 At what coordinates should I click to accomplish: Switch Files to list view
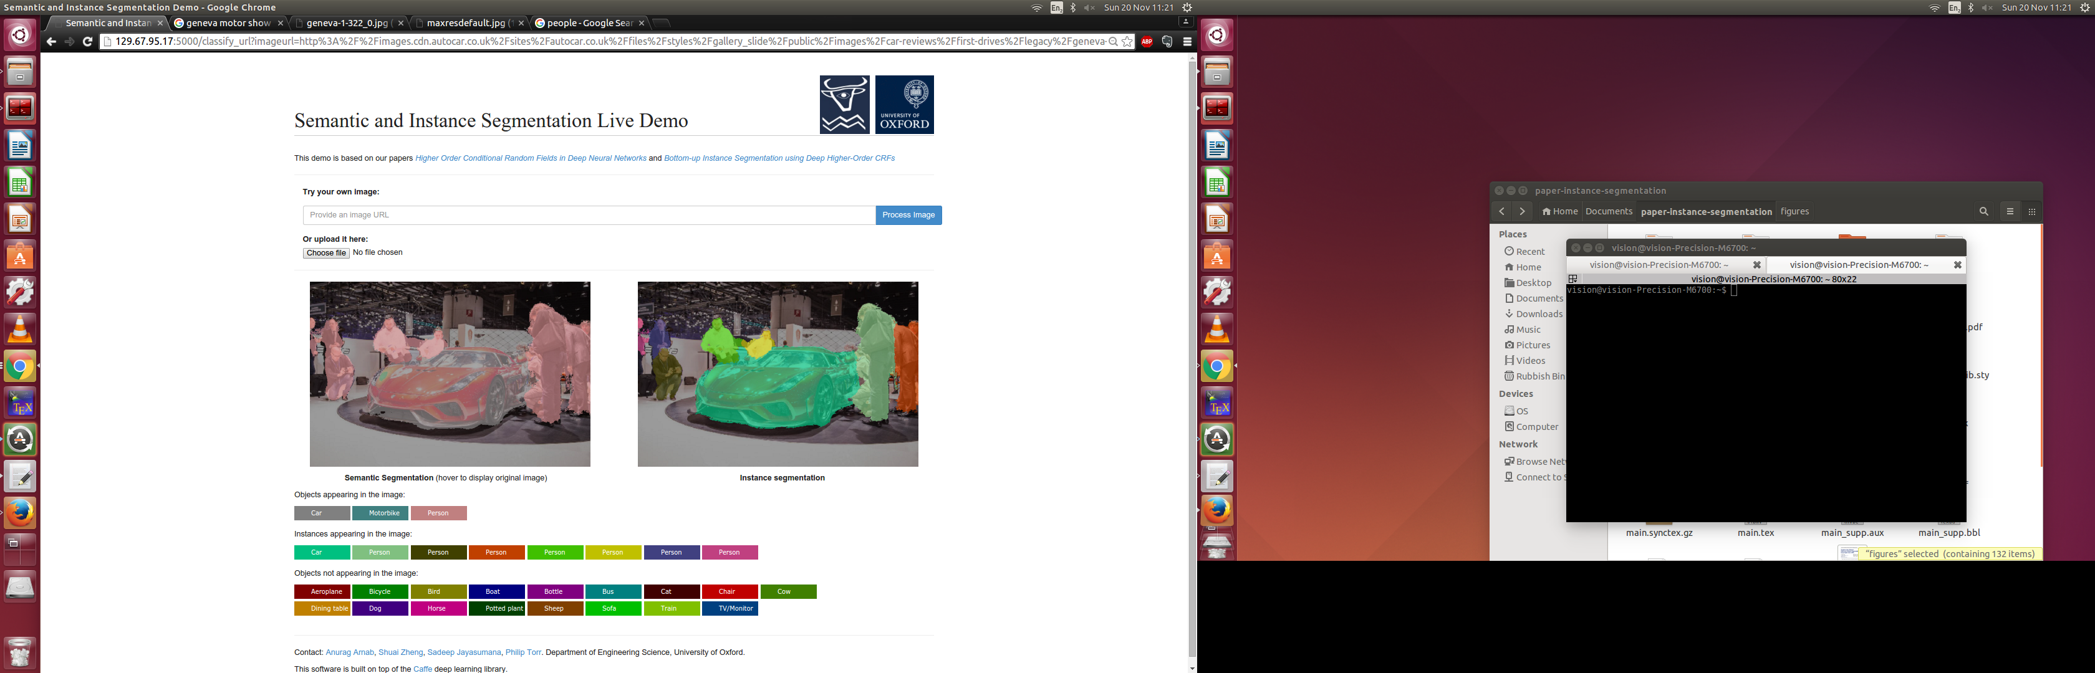2010,211
